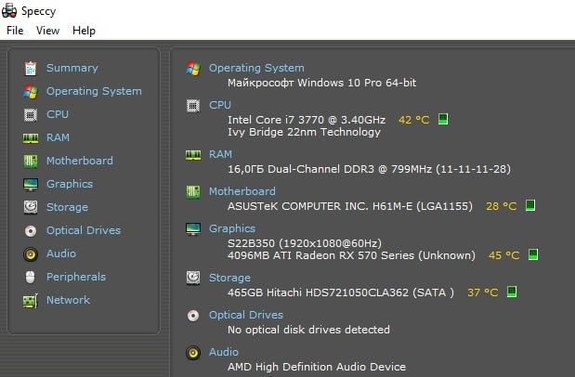Click the hard drive Storage icon in sidebar
The width and height of the screenshot is (575, 377).
[31, 207]
